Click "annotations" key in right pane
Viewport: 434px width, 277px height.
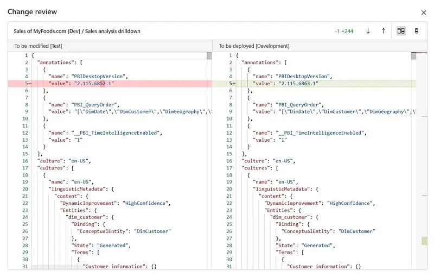[x=259, y=62]
